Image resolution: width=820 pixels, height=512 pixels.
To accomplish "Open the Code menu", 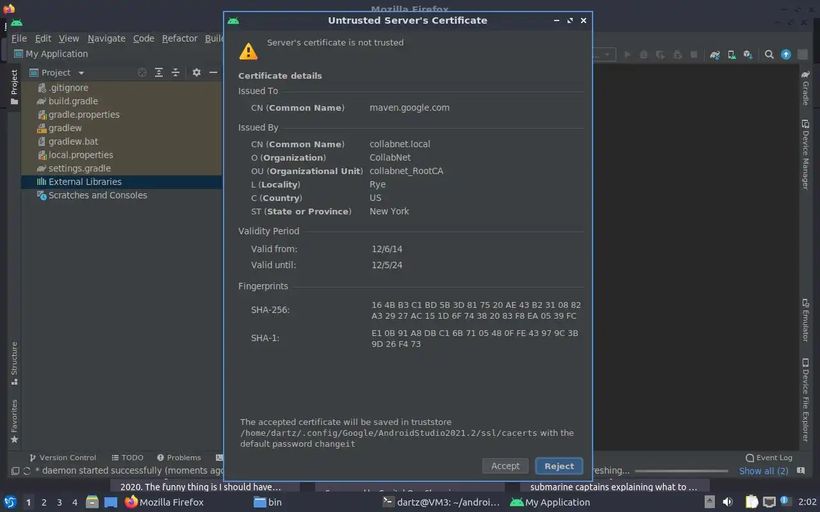I will 143,38.
